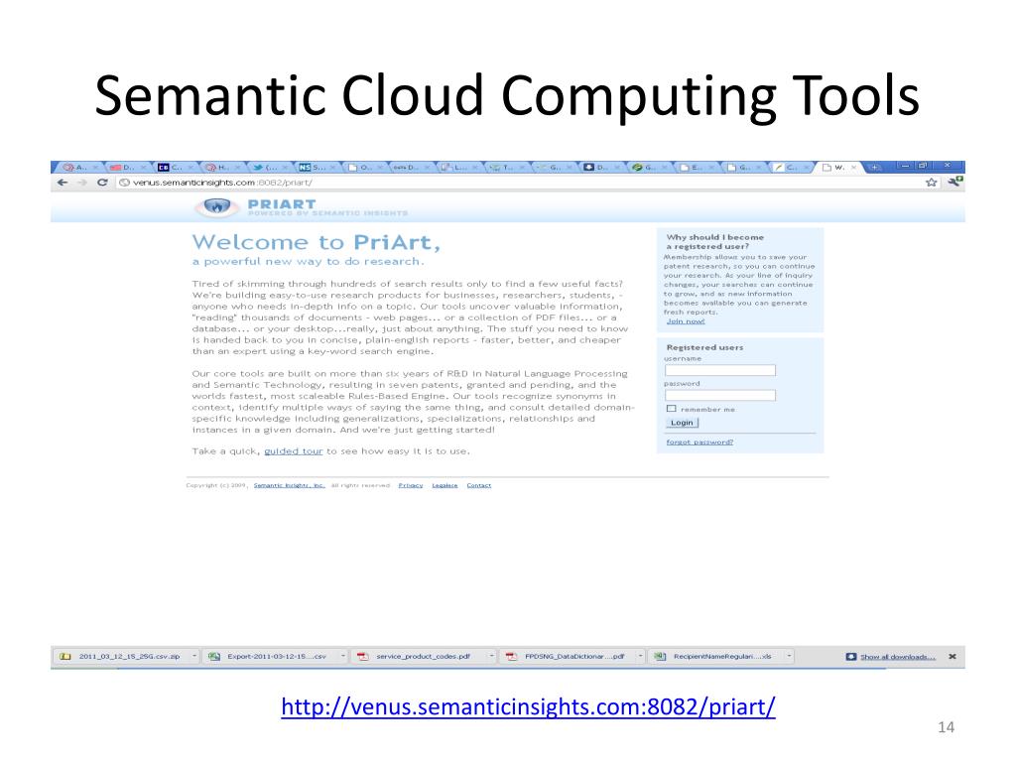The width and height of the screenshot is (1016, 762).
Task: Click 'Welcome to PriArt,' heading
Action: pos(317,242)
